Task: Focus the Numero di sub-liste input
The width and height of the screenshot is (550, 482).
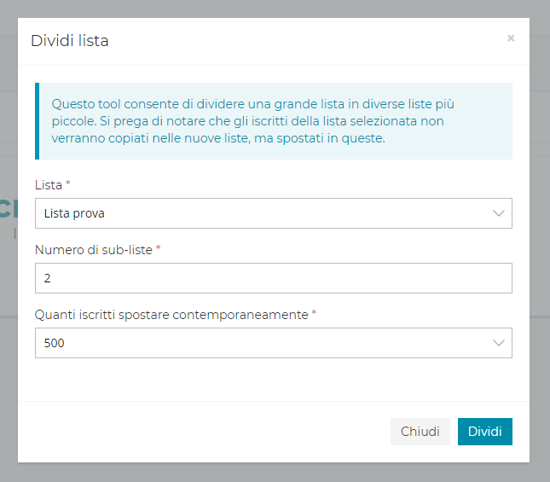Action: coord(273,278)
